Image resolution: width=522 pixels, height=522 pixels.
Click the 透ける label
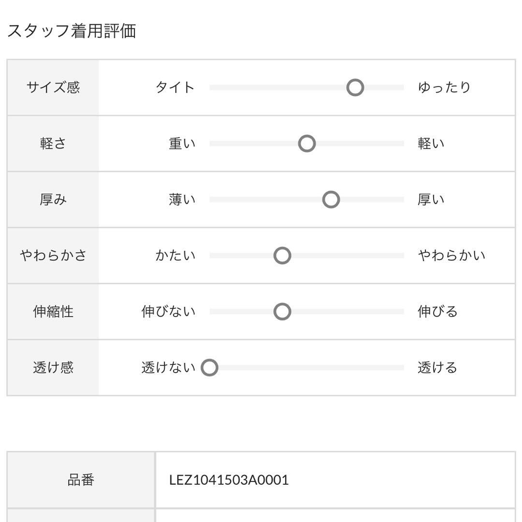[x=437, y=367]
